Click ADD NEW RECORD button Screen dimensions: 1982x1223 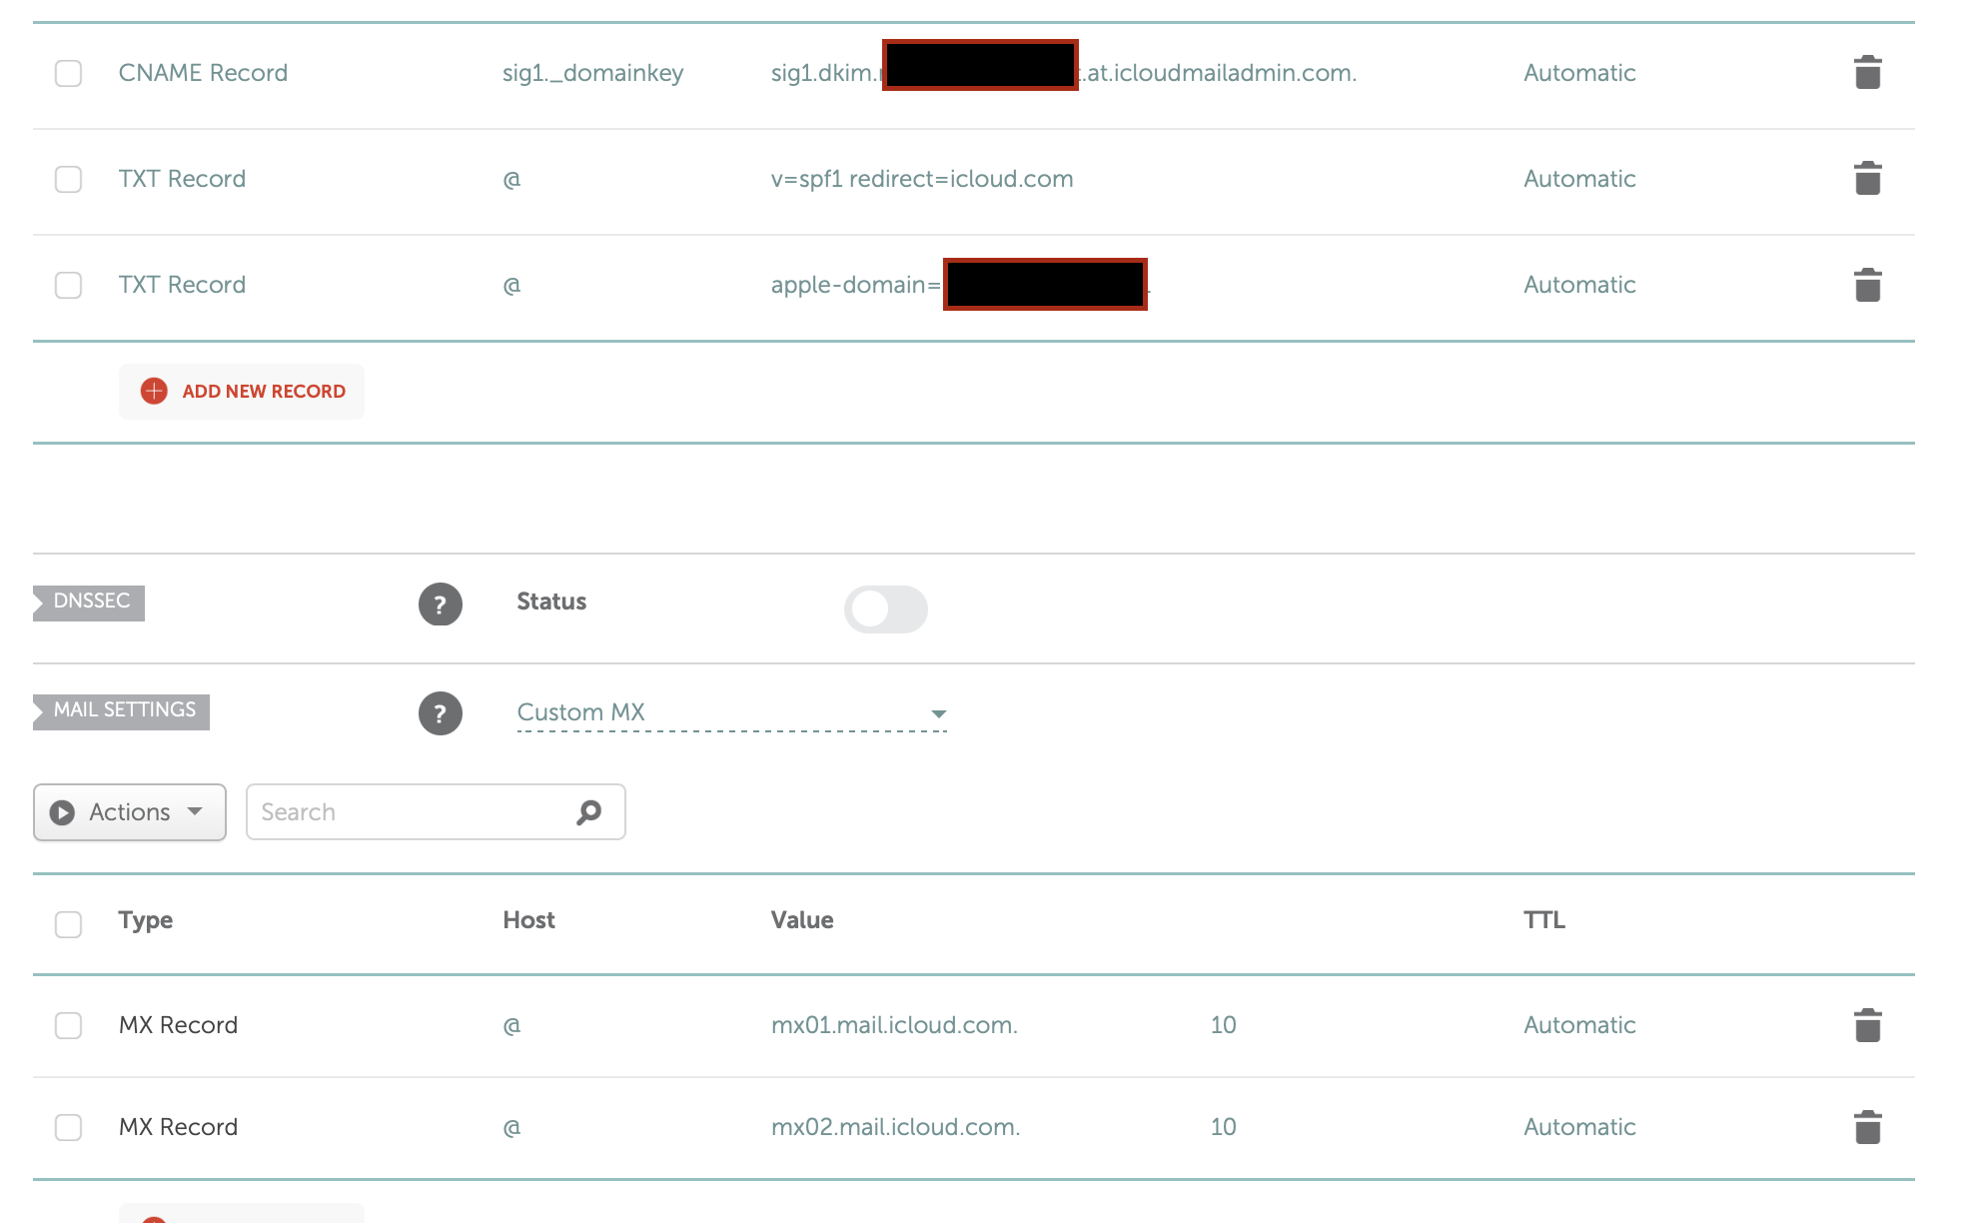tap(242, 392)
